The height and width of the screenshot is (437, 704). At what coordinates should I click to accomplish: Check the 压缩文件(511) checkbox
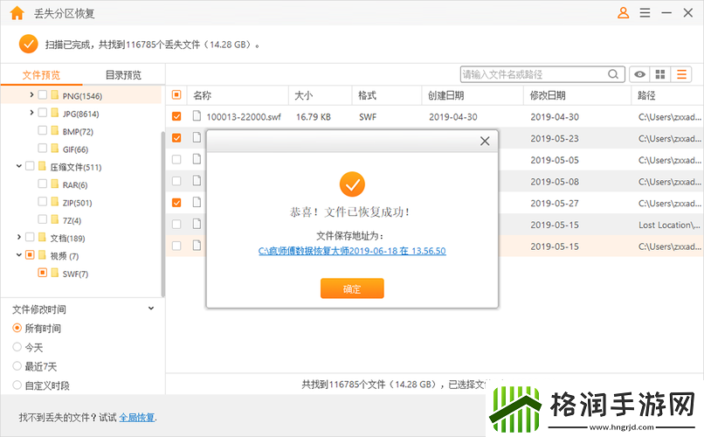[x=30, y=166]
